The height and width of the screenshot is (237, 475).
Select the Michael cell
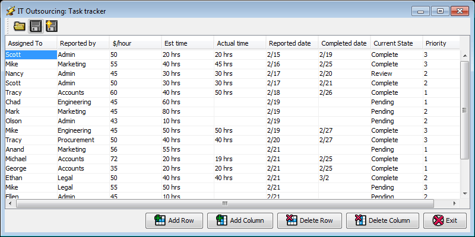pos(31,159)
